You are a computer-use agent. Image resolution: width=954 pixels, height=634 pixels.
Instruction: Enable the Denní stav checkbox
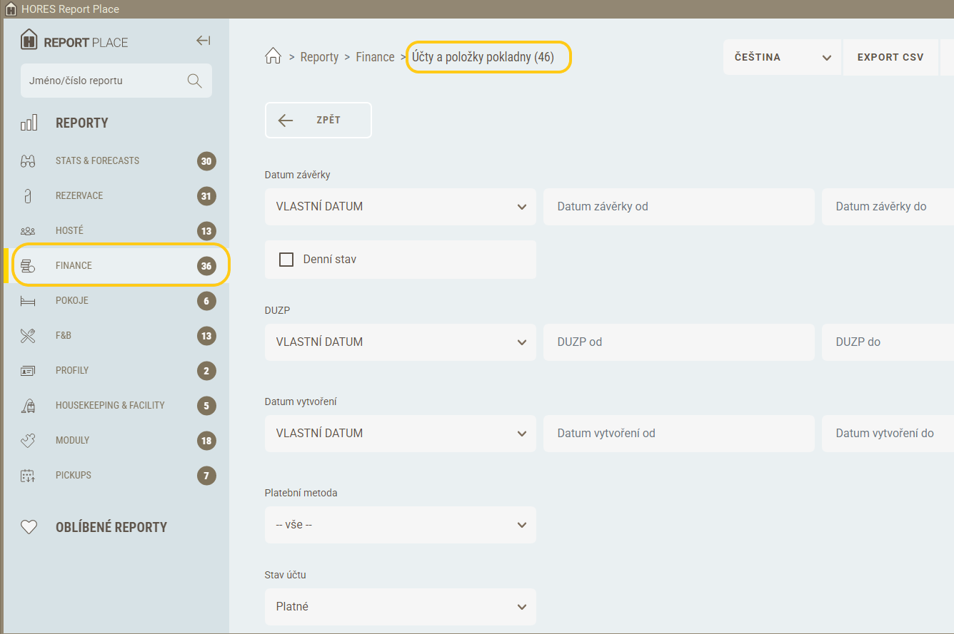[x=286, y=260]
